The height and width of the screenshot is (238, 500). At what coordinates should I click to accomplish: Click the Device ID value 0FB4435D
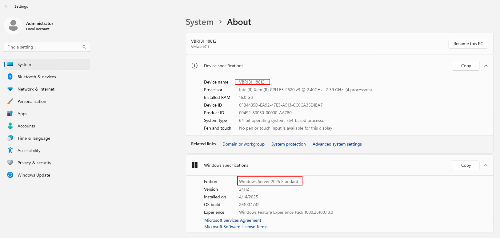[281, 105]
